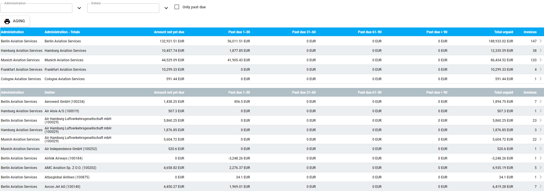Click Total unpaid header in totals table

pos(504,32)
